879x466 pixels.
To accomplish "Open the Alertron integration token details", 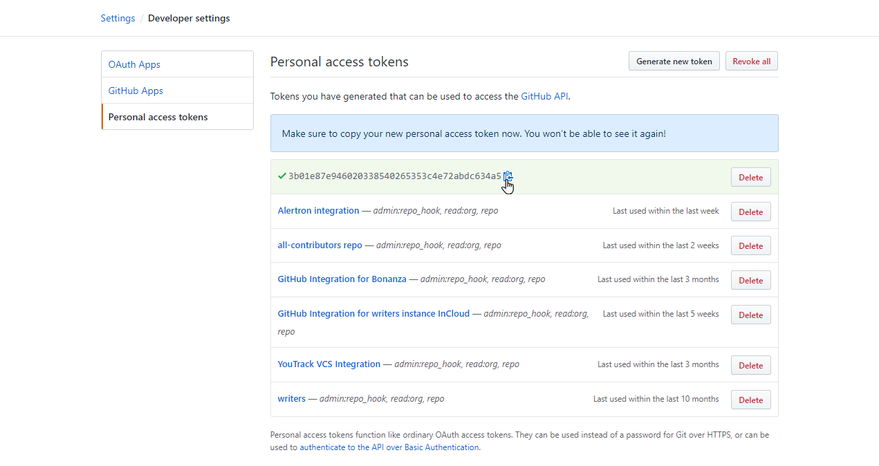I will [x=318, y=210].
